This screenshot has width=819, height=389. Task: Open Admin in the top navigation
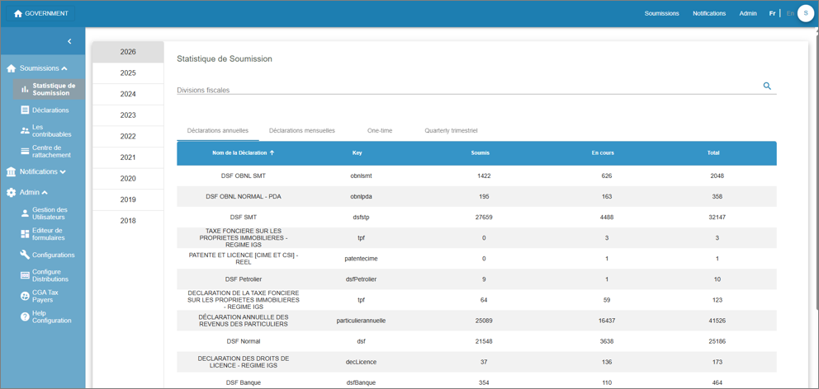click(x=748, y=13)
